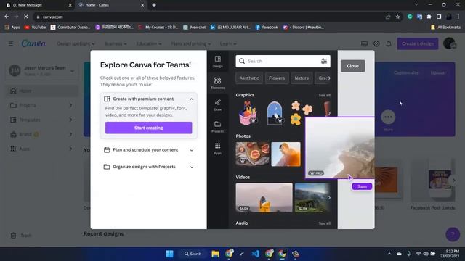Bookmark this page with star icon

tap(397, 17)
